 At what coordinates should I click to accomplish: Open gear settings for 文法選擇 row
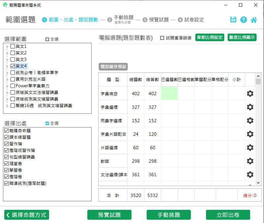(250, 175)
